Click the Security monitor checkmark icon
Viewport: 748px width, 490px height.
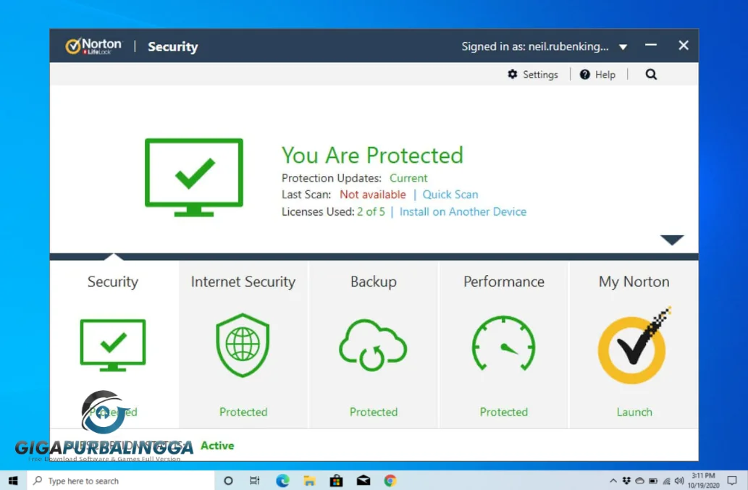tap(112, 345)
